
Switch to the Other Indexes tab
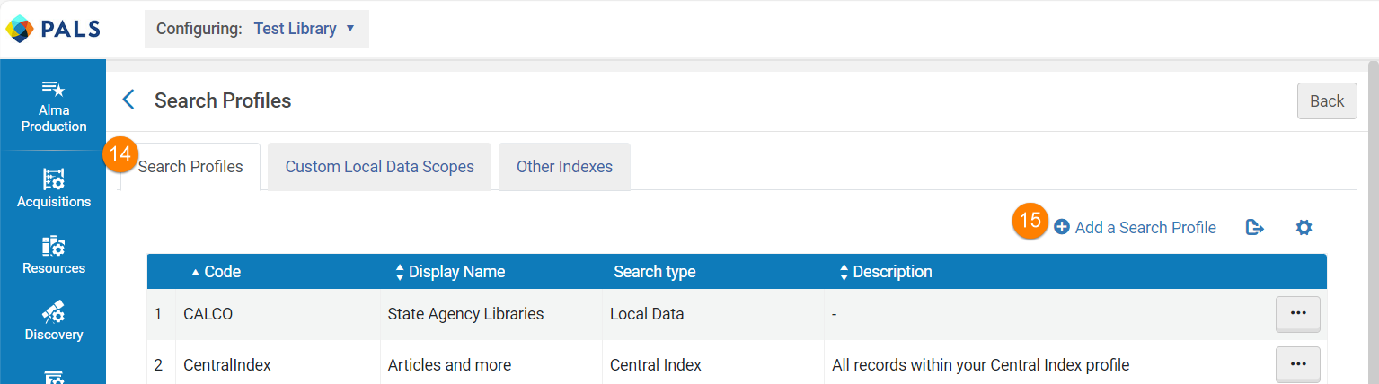(x=564, y=167)
